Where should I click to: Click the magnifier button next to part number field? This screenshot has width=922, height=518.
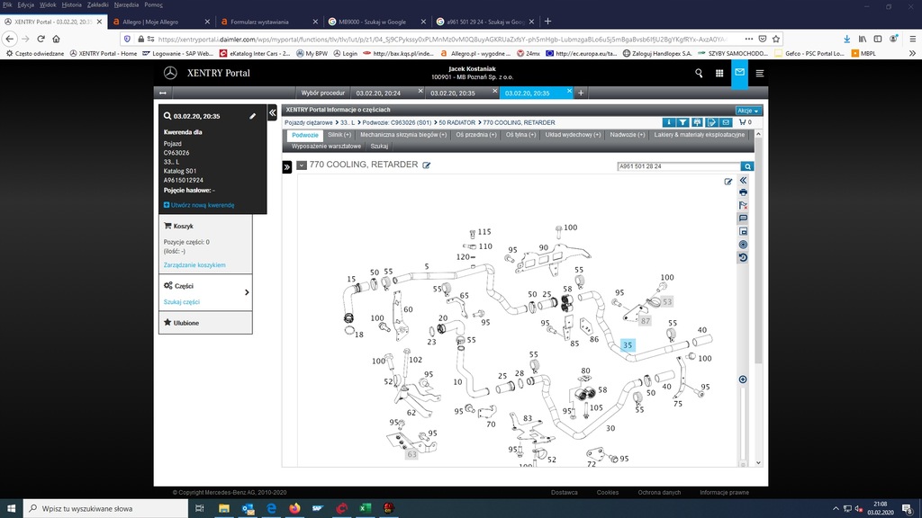(x=747, y=166)
